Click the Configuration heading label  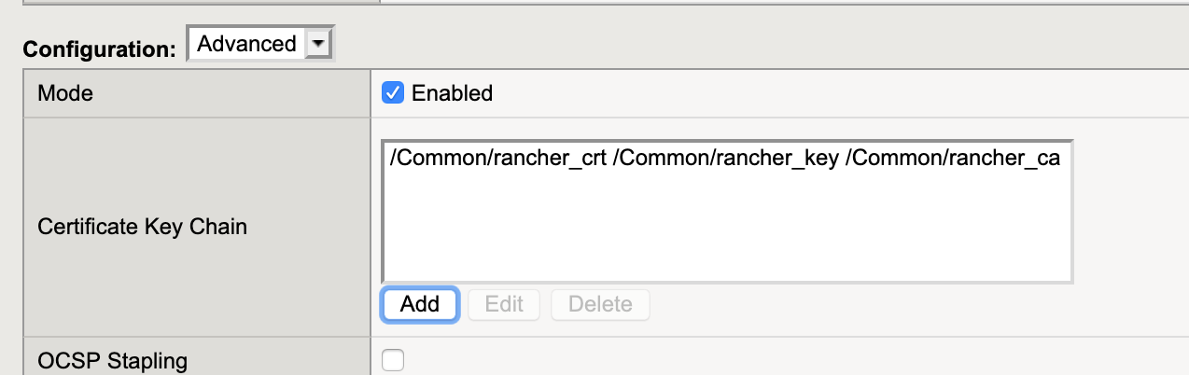(99, 49)
